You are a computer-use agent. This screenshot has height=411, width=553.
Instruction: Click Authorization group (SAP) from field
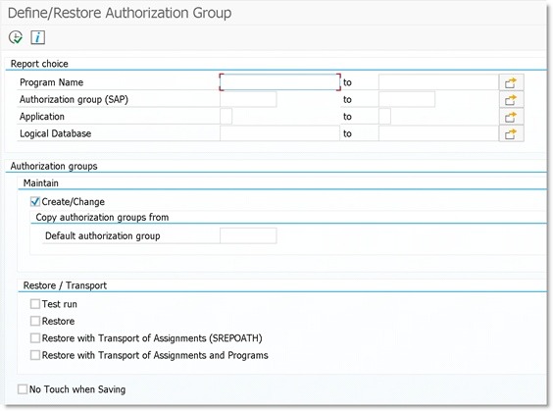tap(248, 99)
